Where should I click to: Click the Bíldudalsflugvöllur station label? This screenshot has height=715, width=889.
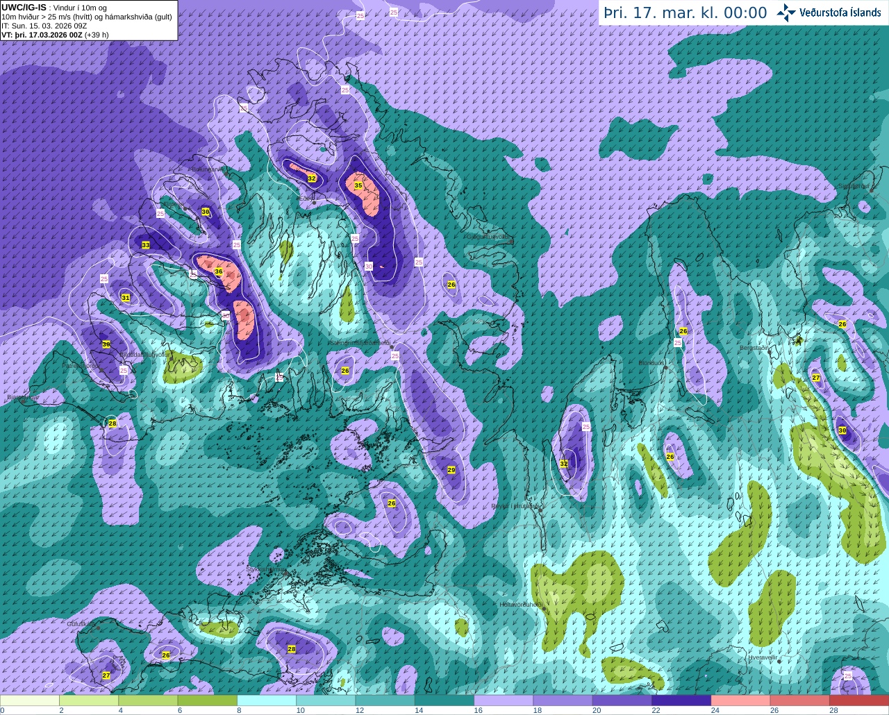tap(144, 354)
